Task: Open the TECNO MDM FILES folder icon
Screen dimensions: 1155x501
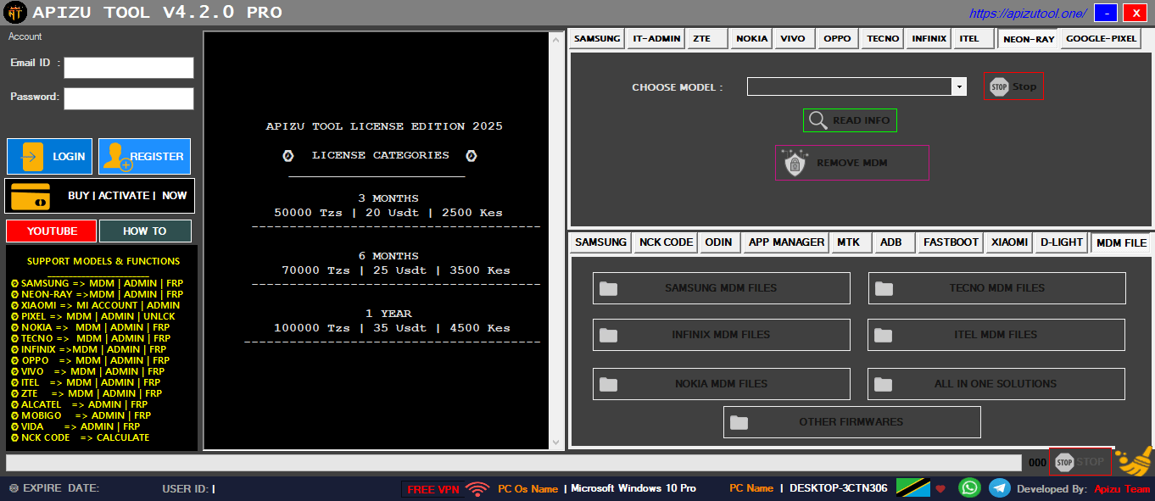Action: tap(882, 288)
